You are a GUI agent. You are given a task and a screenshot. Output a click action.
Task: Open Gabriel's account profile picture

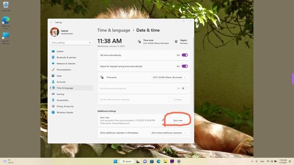[x=55, y=32]
